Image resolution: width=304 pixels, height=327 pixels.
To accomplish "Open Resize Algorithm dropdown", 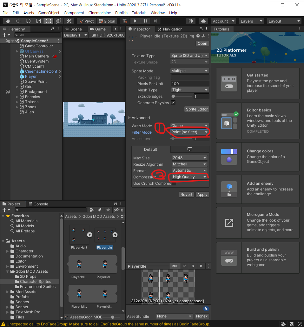I will (190, 164).
